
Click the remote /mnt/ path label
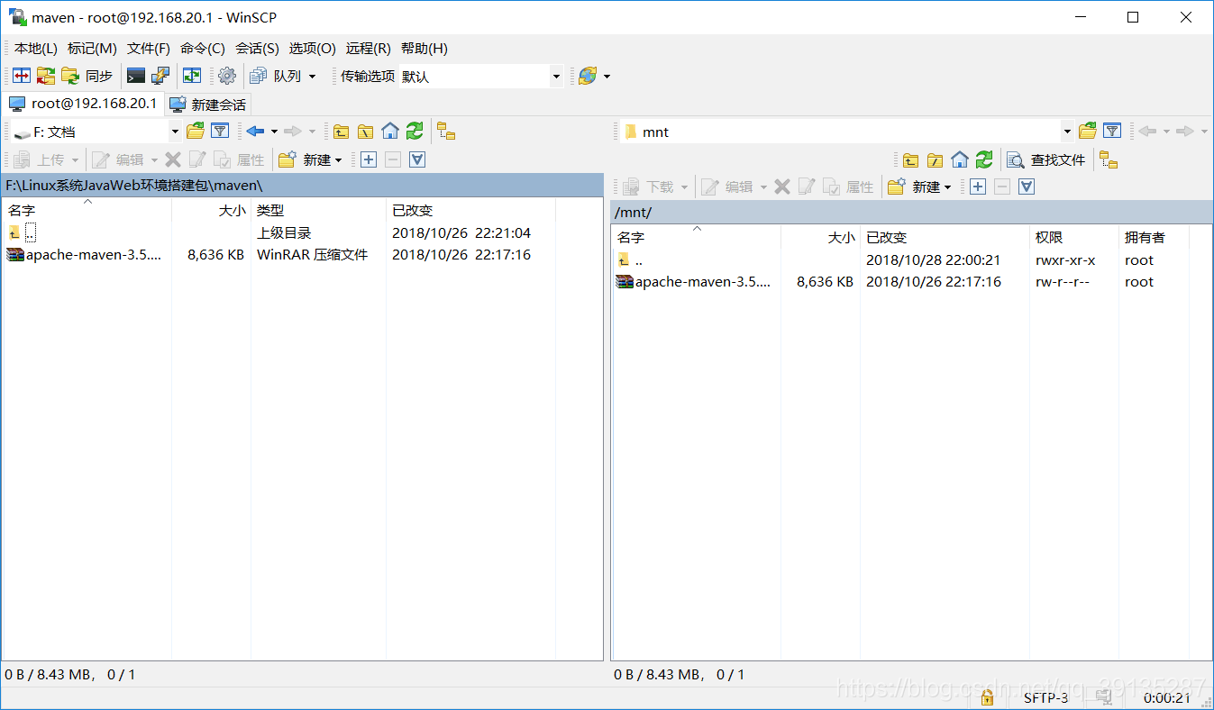point(633,213)
